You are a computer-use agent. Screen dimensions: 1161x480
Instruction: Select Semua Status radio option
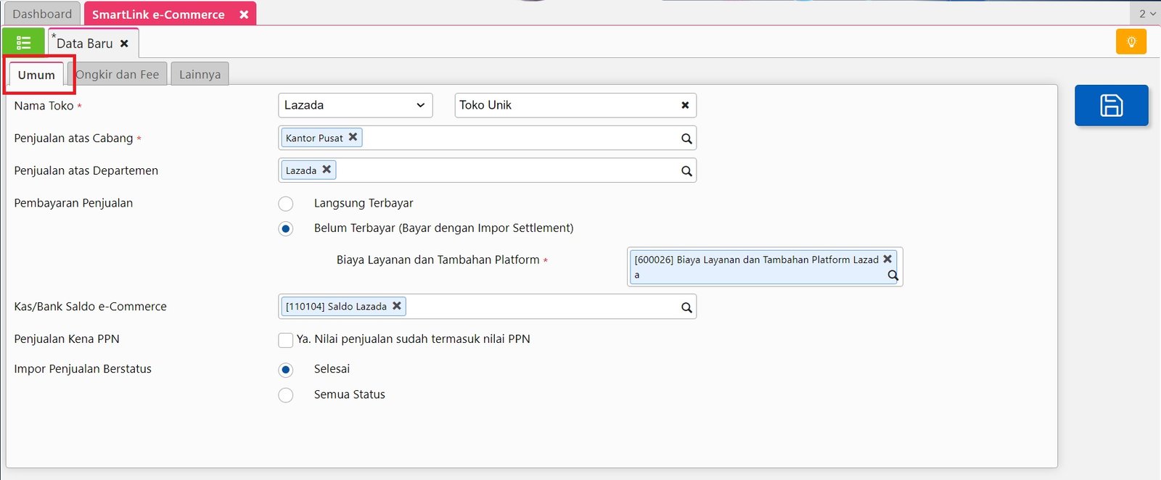[286, 395]
